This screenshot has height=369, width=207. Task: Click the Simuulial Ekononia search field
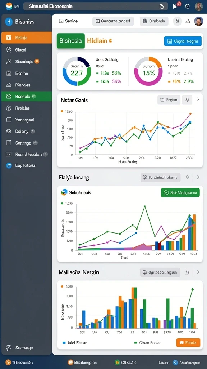pos(96,6)
